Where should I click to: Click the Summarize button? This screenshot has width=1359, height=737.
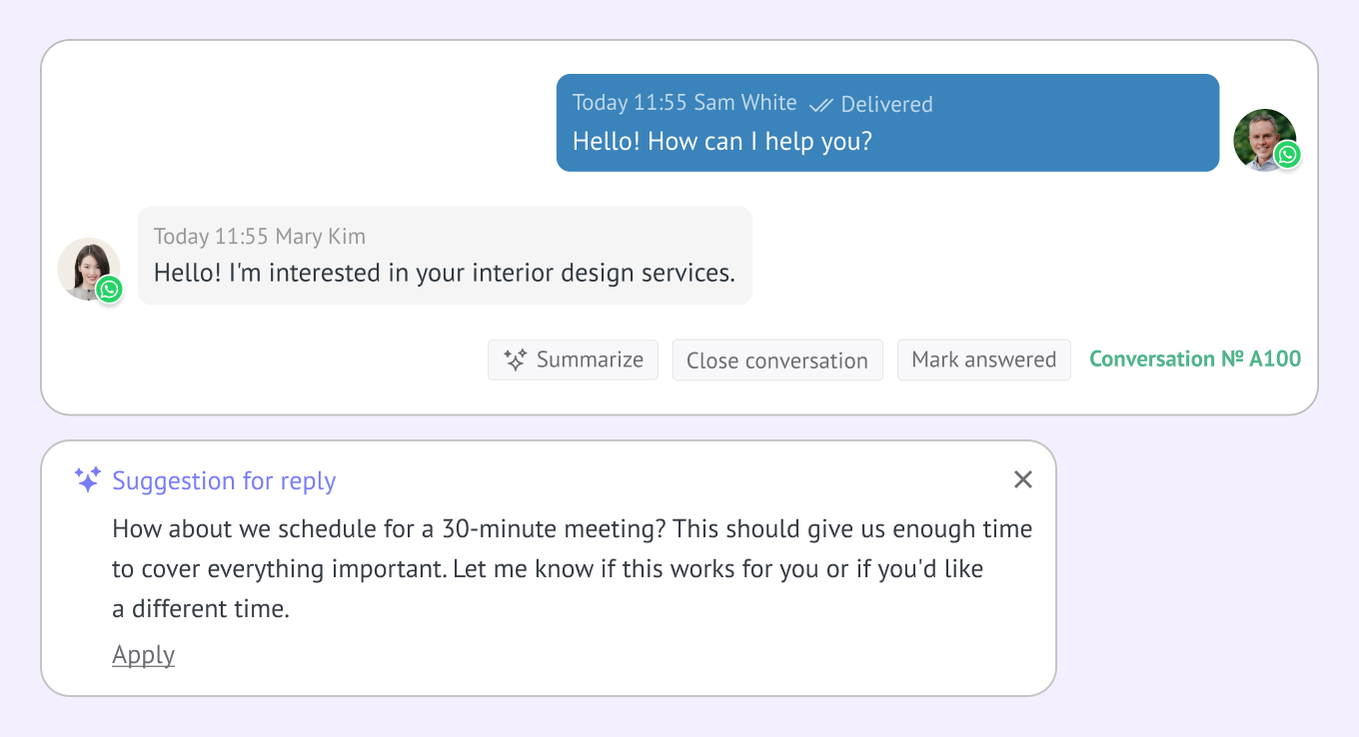click(573, 360)
